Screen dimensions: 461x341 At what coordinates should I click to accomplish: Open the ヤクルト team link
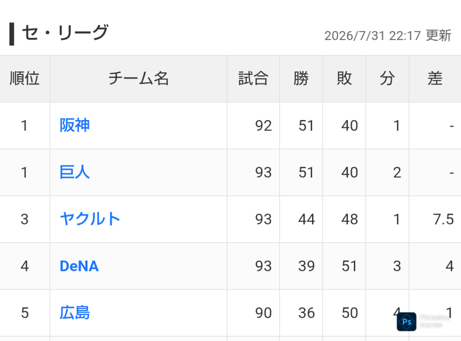coord(90,219)
